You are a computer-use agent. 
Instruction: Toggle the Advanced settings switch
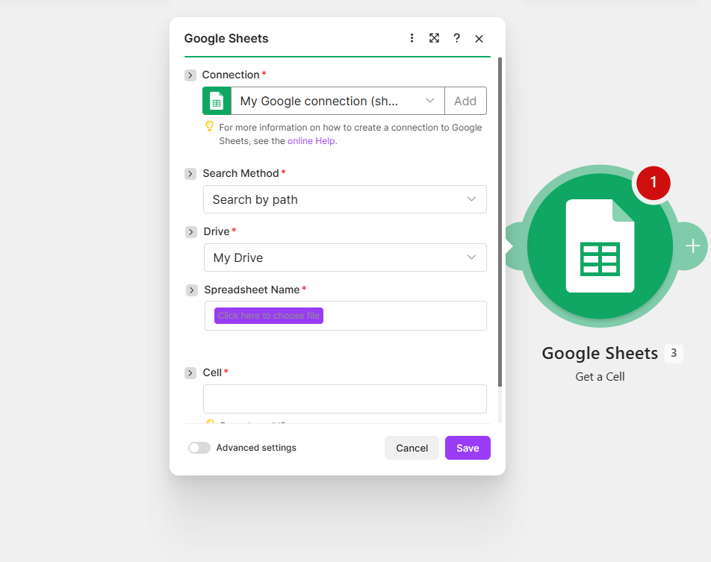199,448
